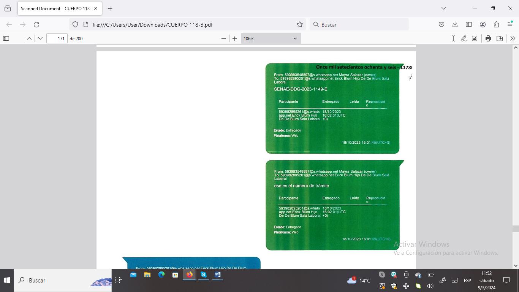Click the scrollbar down arrow
Viewport: 519px width, 292px height.
pos(516,266)
